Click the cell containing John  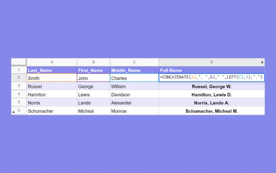pos(93,78)
